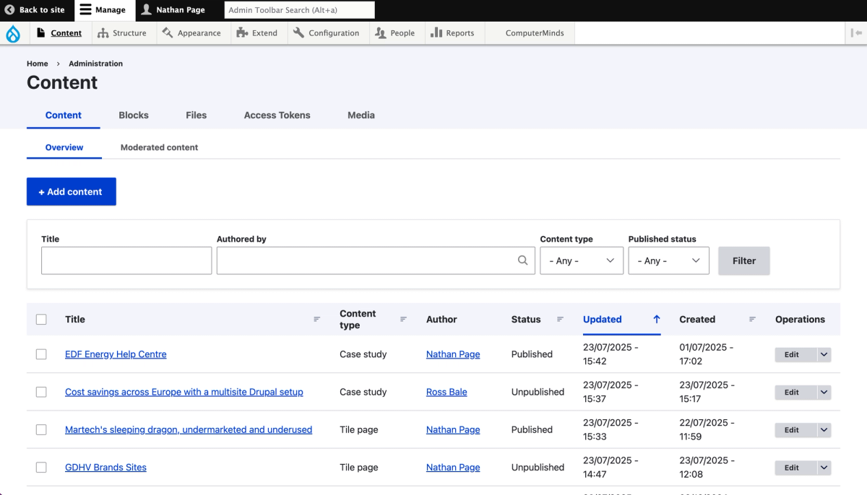Image resolution: width=867 pixels, height=495 pixels.
Task: Click sort icon next to Created header
Action: coord(752,319)
